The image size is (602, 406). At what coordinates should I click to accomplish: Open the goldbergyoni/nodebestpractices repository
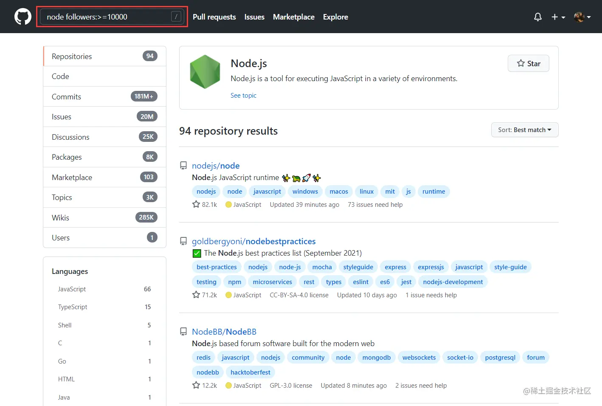[x=254, y=241]
